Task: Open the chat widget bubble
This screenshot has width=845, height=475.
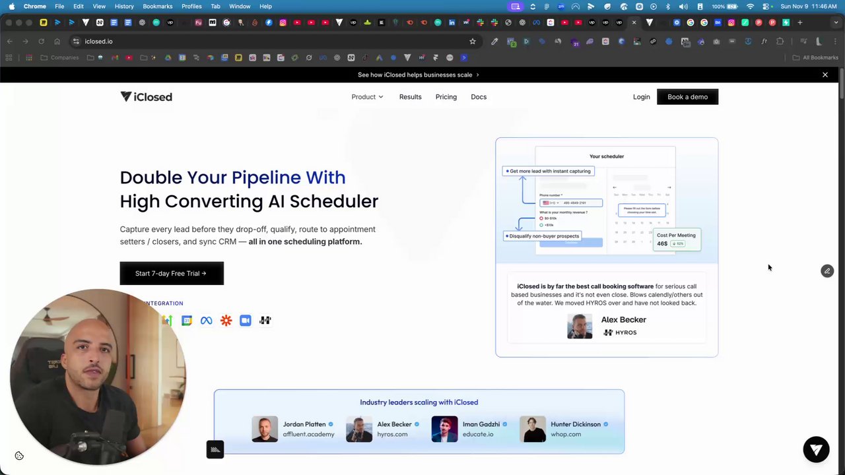Action: pos(816,449)
